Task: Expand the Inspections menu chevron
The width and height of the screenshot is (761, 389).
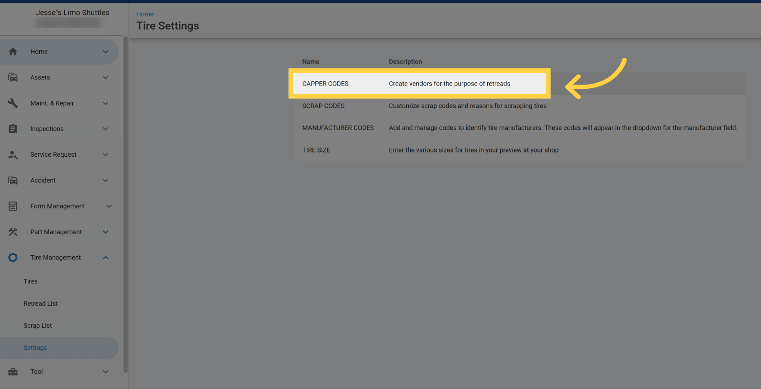Action: tap(106, 129)
